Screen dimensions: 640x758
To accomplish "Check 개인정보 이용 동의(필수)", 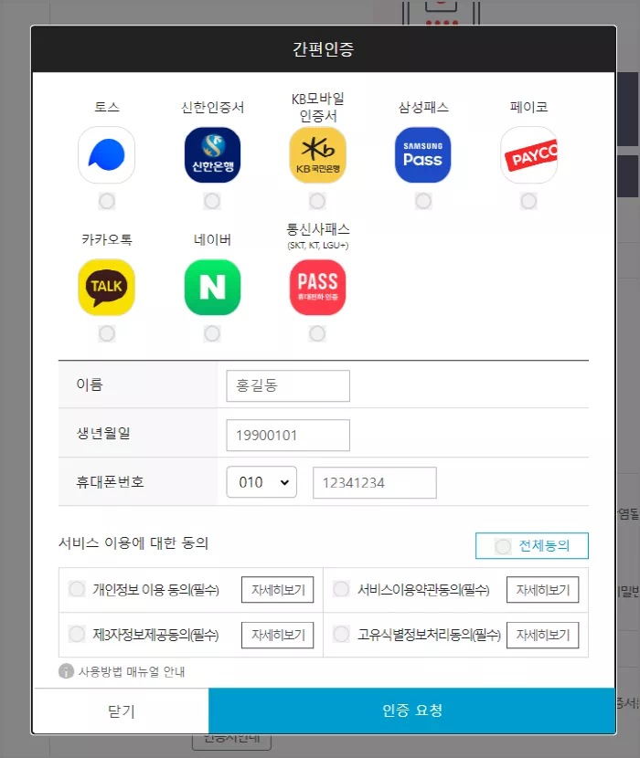I will click(x=77, y=589).
